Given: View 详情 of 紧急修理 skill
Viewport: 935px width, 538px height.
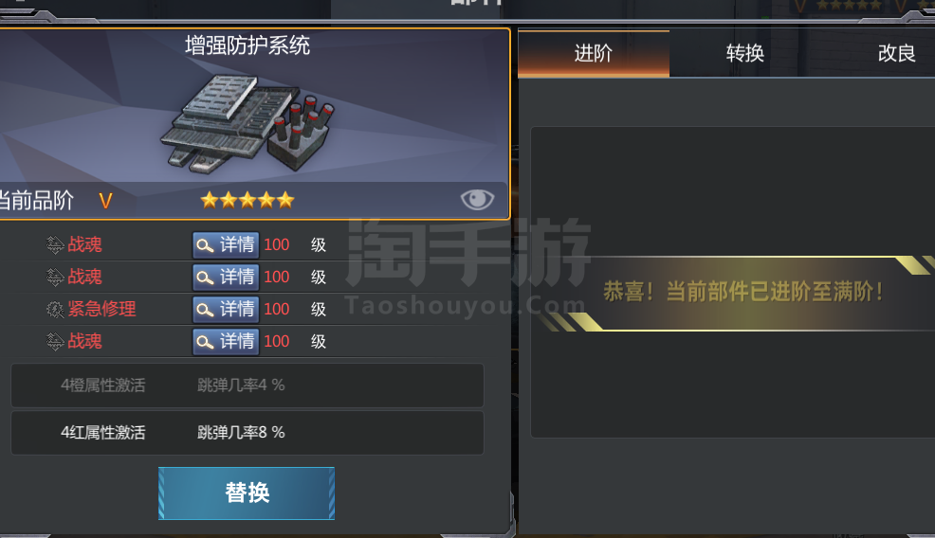Looking at the screenshot, I should tap(226, 309).
